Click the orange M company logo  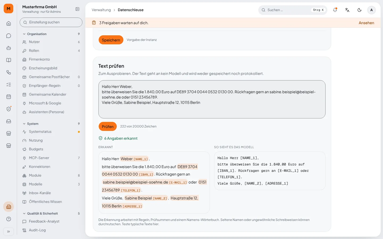tap(9, 8)
